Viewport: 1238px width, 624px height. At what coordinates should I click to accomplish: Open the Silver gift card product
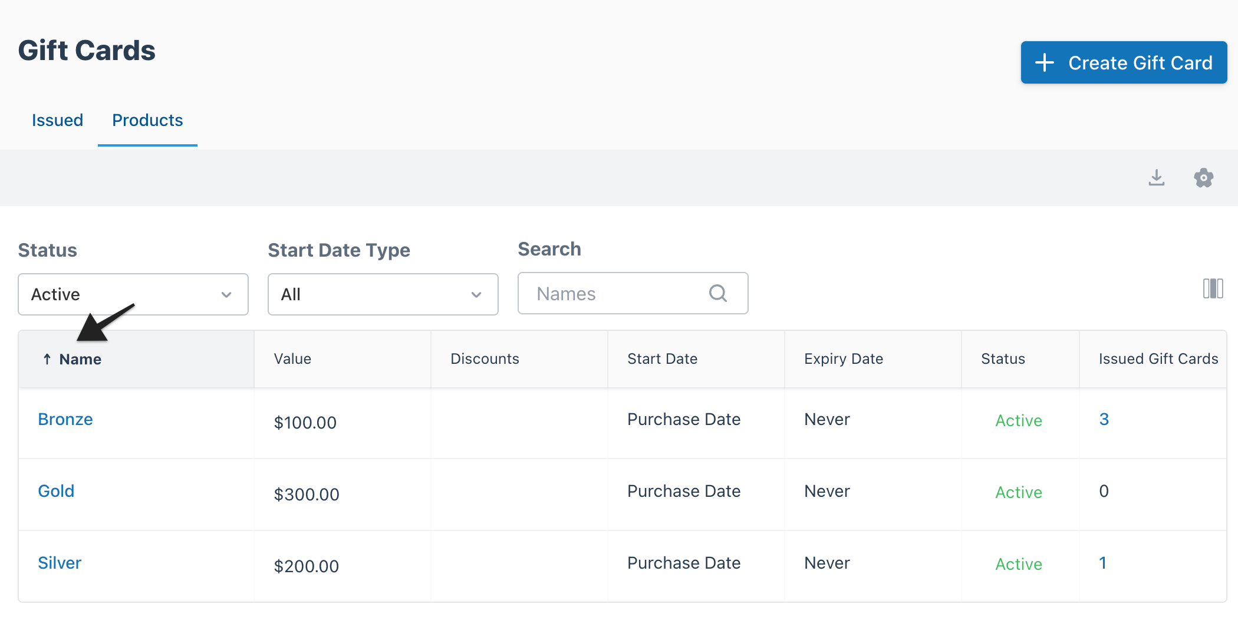pos(60,563)
